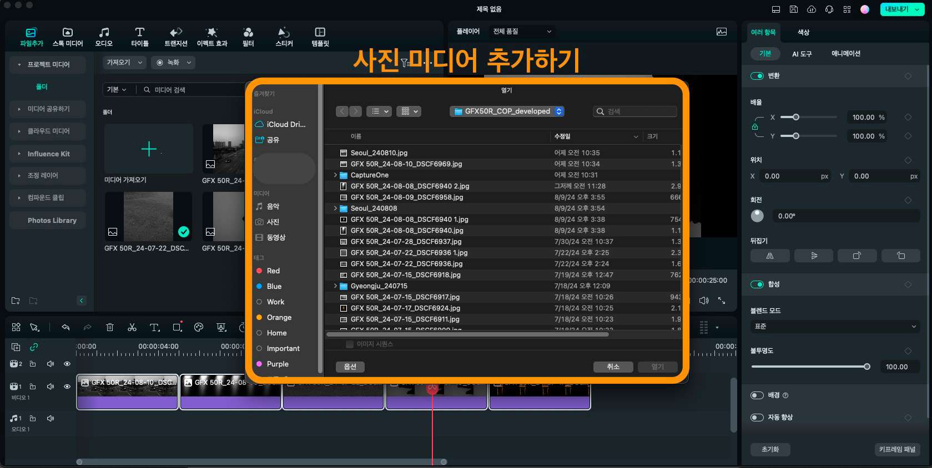The width and height of the screenshot is (932, 468).
Task: Open the 블렌드 모드 표준 dropdown
Action: coord(835,327)
